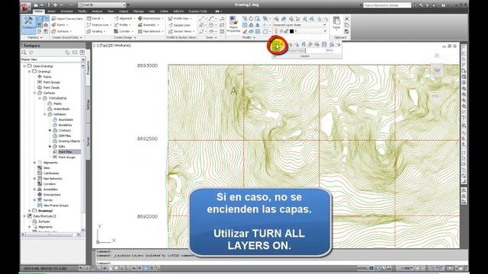Viewport: 488px width, 274px height.
Task: Toggle current layer lightbulb on/off
Action: [276, 31]
